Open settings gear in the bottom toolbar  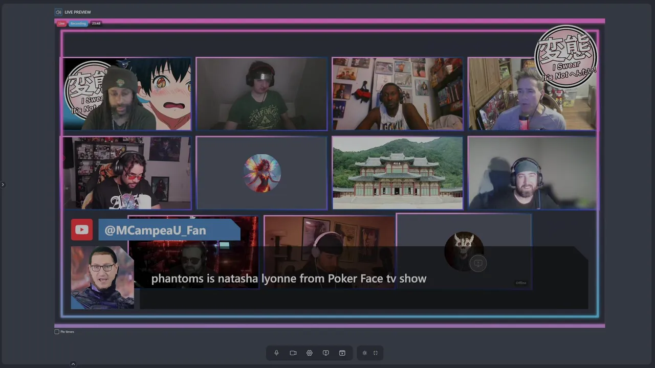(x=310, y=353)
